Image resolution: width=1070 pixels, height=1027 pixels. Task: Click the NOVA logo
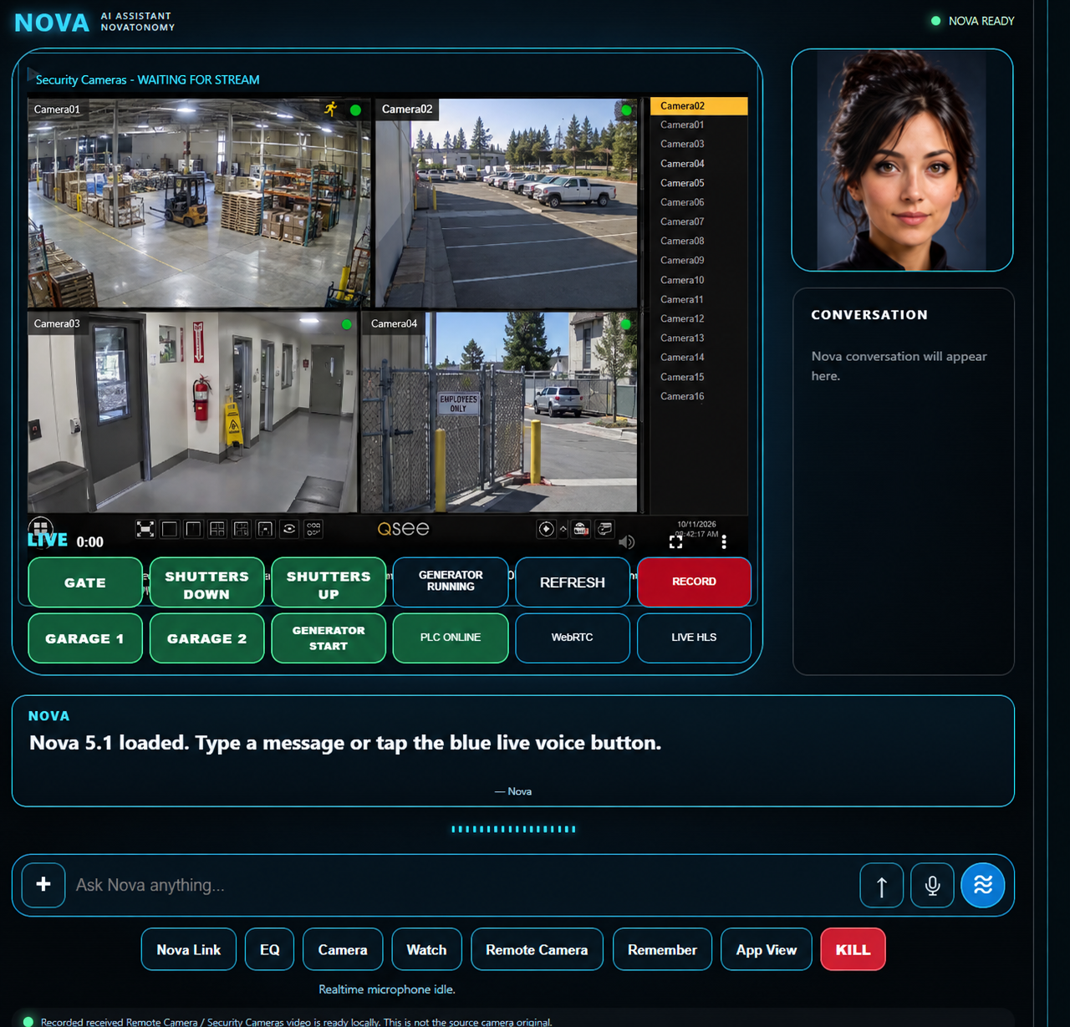(x=52, y=22)
